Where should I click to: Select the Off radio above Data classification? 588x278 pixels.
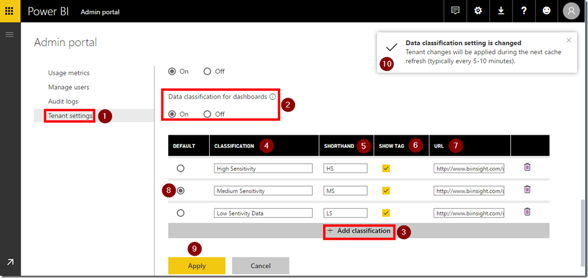click(x=208, y=71)
